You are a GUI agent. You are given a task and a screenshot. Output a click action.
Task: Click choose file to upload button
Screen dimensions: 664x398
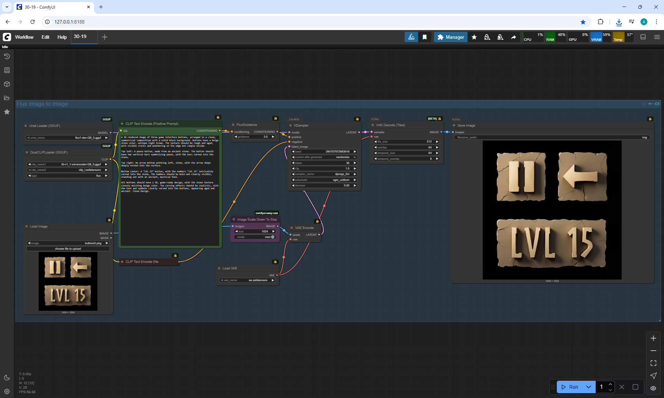tap(68, 249)
